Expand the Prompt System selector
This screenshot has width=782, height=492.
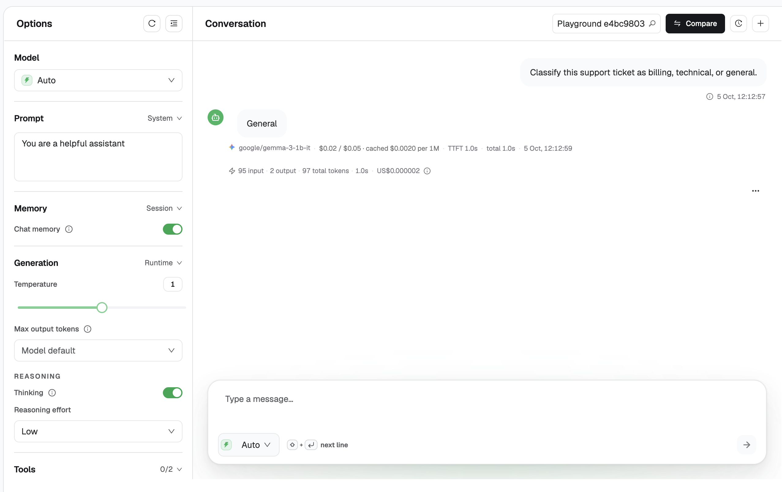coord(164,118)
